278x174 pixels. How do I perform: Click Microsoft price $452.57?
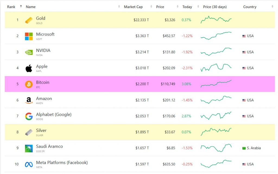click(x=169, y=36)
